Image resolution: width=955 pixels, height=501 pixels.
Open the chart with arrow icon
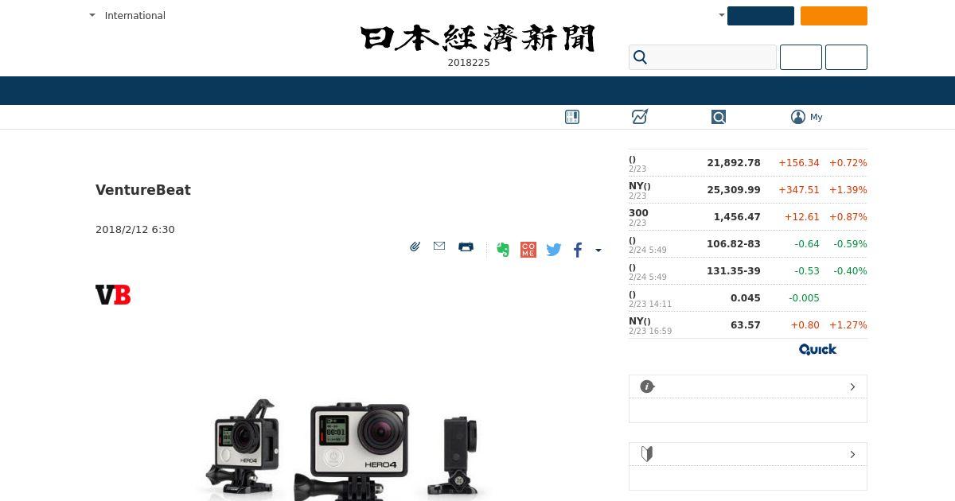640,117
